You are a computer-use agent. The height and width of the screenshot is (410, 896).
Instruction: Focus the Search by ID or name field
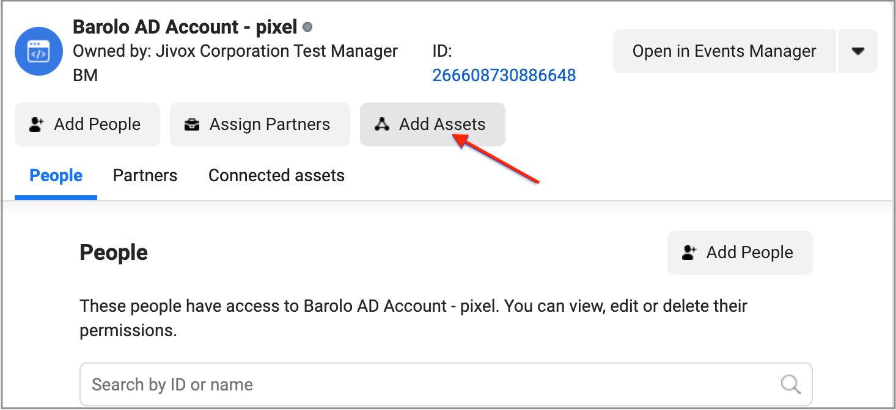click(428, 384)
